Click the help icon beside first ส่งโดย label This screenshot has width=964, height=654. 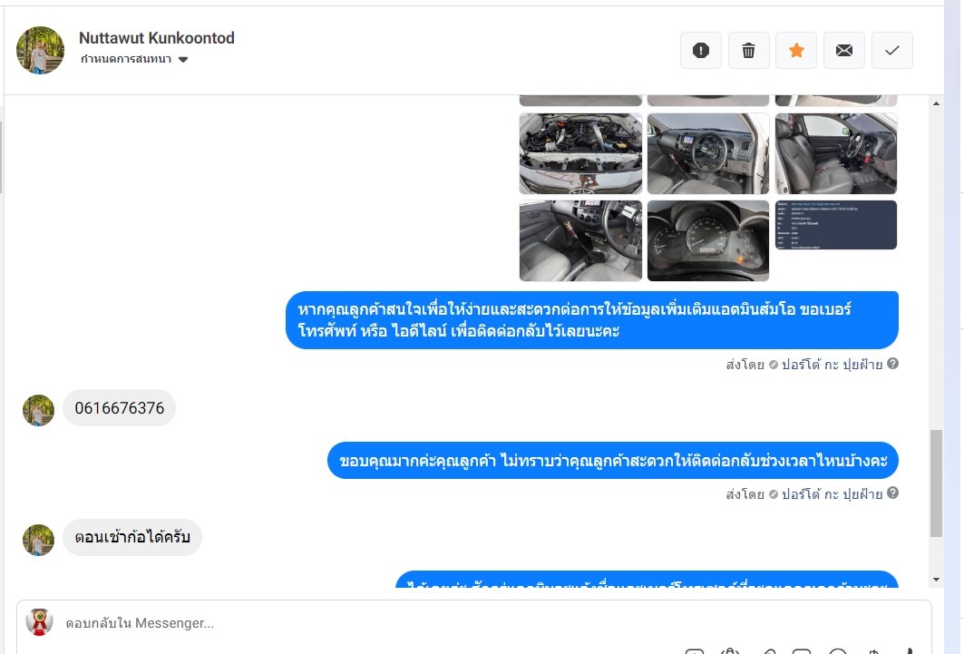[892, 363]
